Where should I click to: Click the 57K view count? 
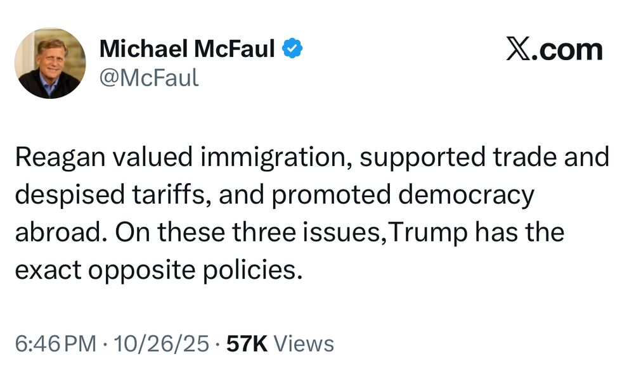click(247, 344)
